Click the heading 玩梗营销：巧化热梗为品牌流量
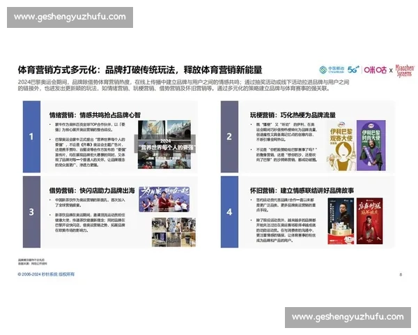 [293, 115]
